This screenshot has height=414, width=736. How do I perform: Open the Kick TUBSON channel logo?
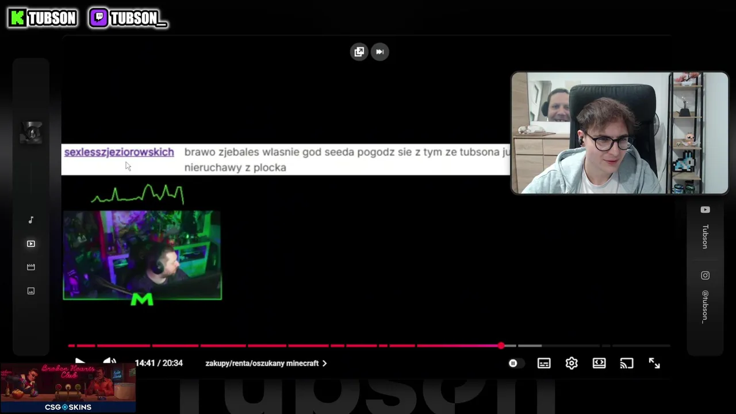pos(43,18)
